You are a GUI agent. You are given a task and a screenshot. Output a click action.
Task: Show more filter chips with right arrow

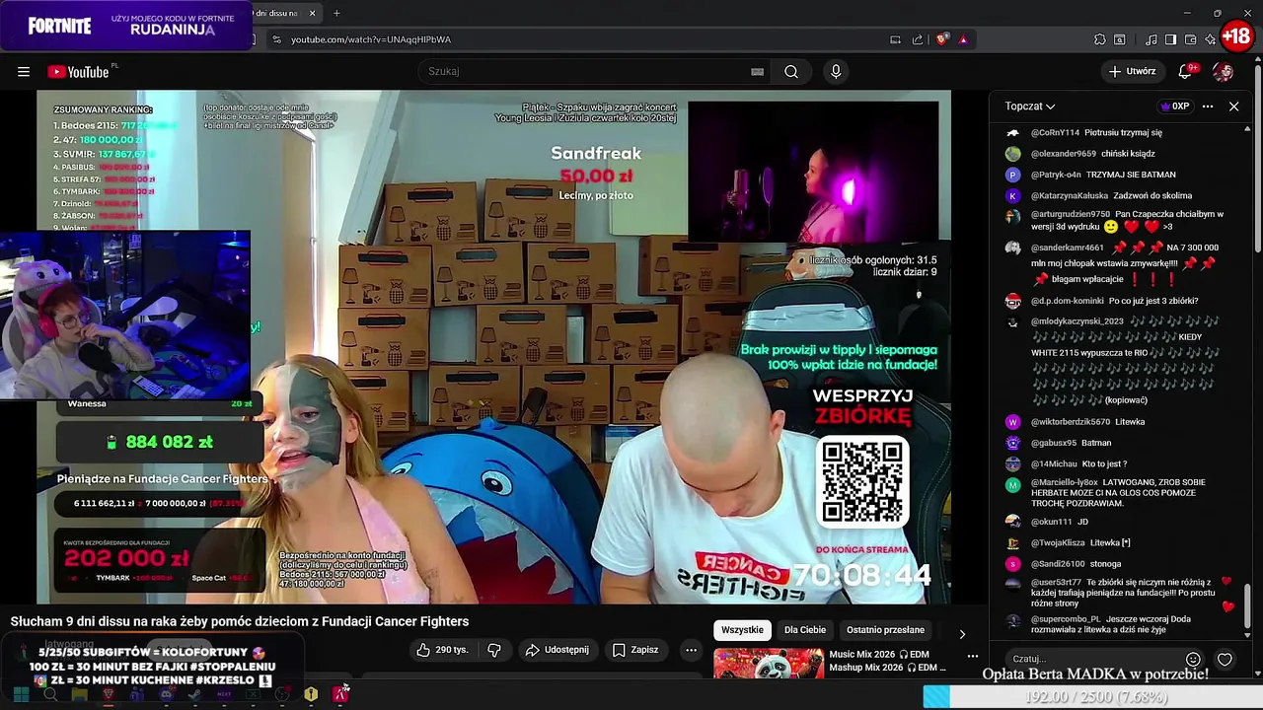(962, 634)
